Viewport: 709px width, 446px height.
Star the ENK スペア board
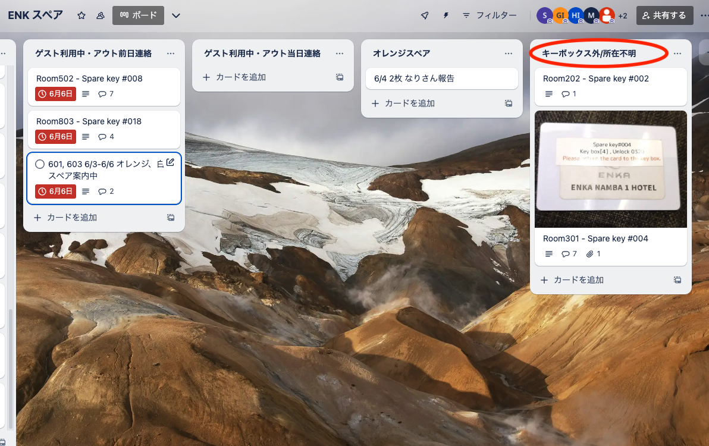pos(81,15)
